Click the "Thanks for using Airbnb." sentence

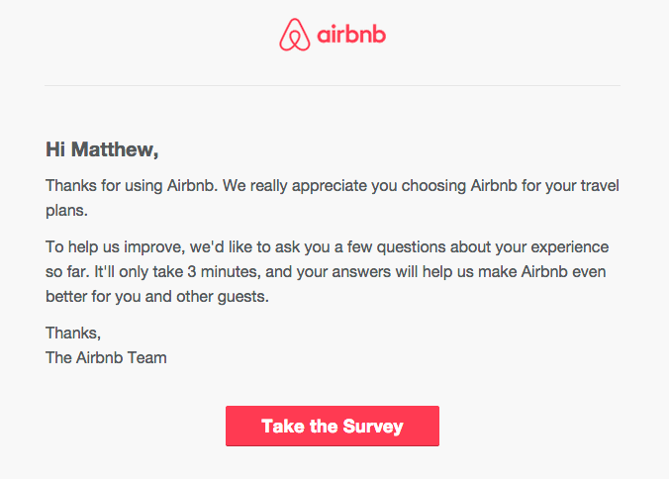(132, 186)
